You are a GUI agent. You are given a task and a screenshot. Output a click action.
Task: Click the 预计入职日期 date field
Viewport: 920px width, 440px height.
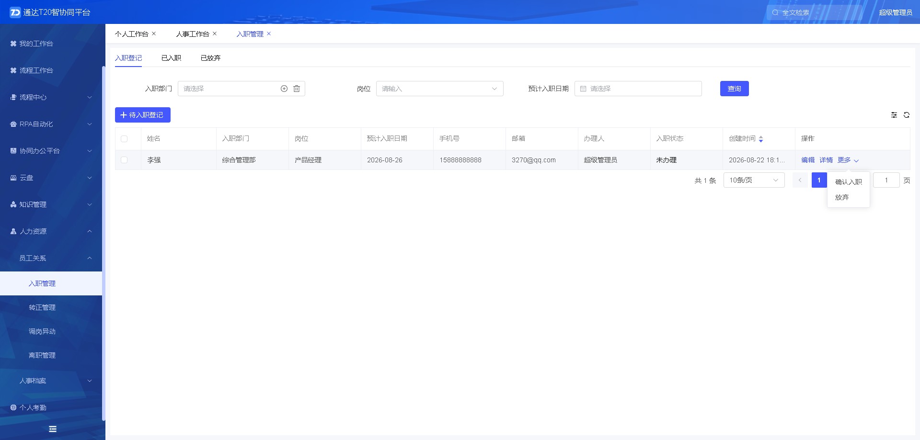[638, 89]
